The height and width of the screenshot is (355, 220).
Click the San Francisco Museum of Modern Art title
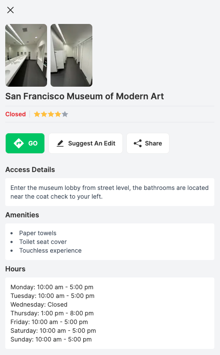click(x=85, y=96)
